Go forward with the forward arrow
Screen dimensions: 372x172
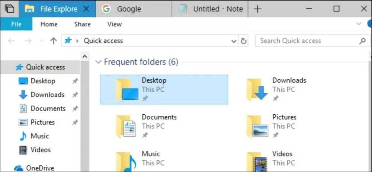[28, 41]
